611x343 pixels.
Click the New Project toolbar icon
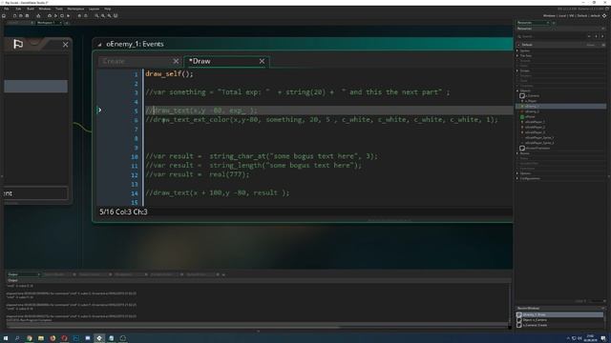(15, 16)
